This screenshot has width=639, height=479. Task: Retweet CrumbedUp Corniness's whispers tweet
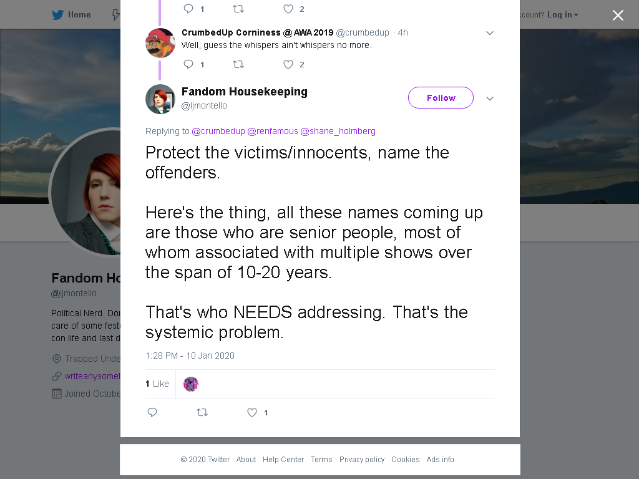click(x=238, y=64)
